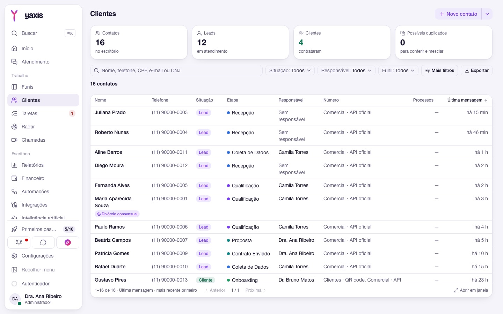This screenshot has height=314, width=503.
Task: Open the Juliana Prado contact row
Action: [x=291, y=116]
